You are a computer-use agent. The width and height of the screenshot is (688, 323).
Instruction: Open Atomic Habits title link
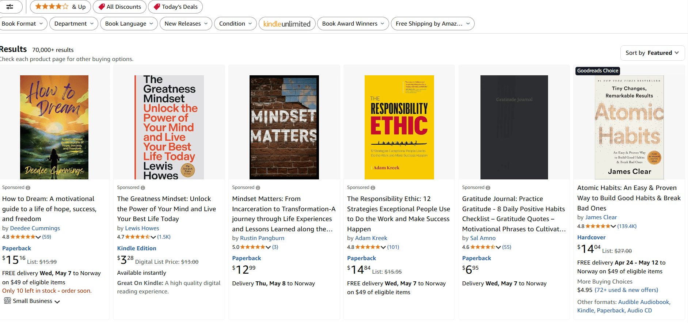629,198
